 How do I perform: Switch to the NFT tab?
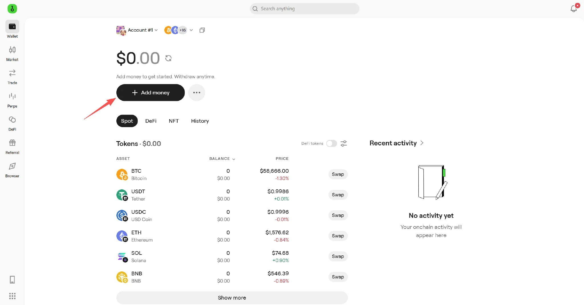pyautogui.click(x=174, y=121)
